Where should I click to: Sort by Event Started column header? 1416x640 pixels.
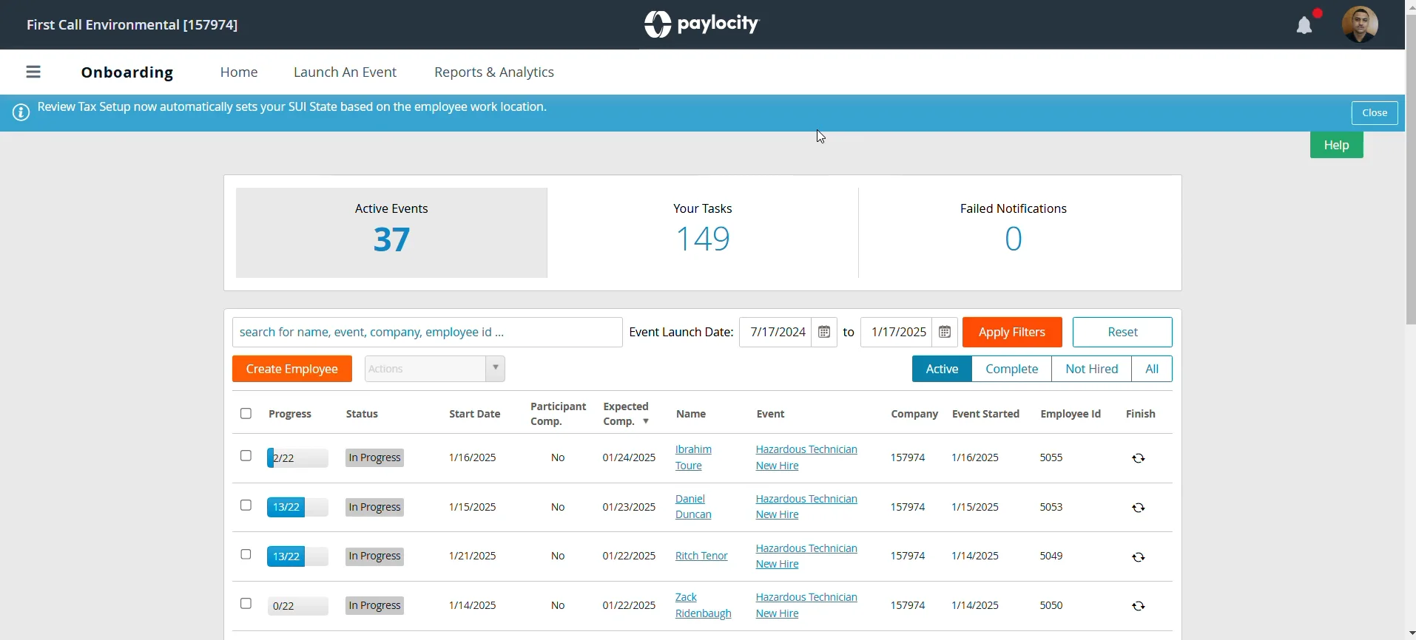986,414
